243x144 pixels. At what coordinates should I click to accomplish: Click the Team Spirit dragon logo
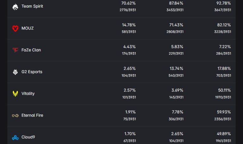coord(15,7)
